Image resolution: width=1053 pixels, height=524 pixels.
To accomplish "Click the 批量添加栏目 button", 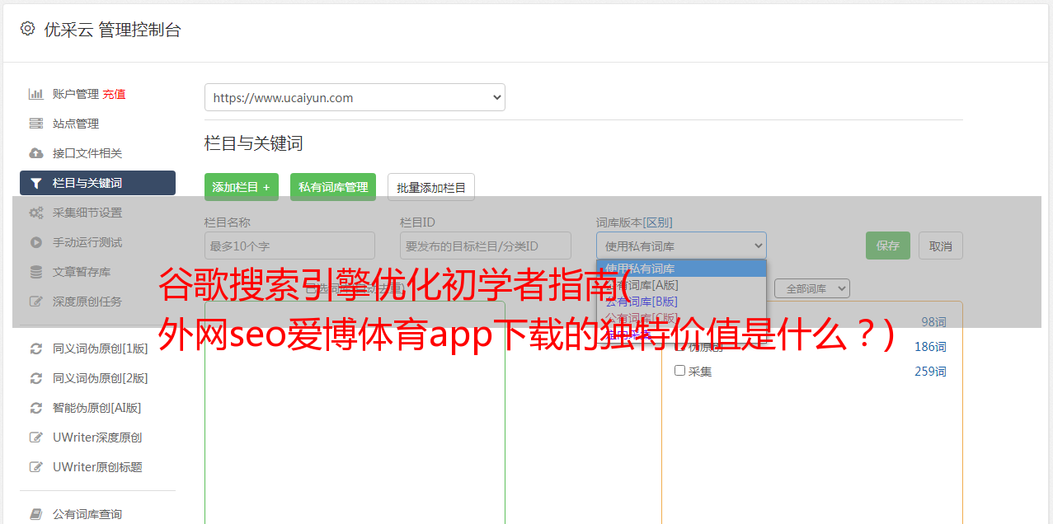I will pos(431,187).
